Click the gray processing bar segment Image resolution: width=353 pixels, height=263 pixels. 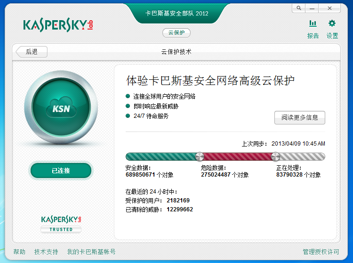click(302, 156)
